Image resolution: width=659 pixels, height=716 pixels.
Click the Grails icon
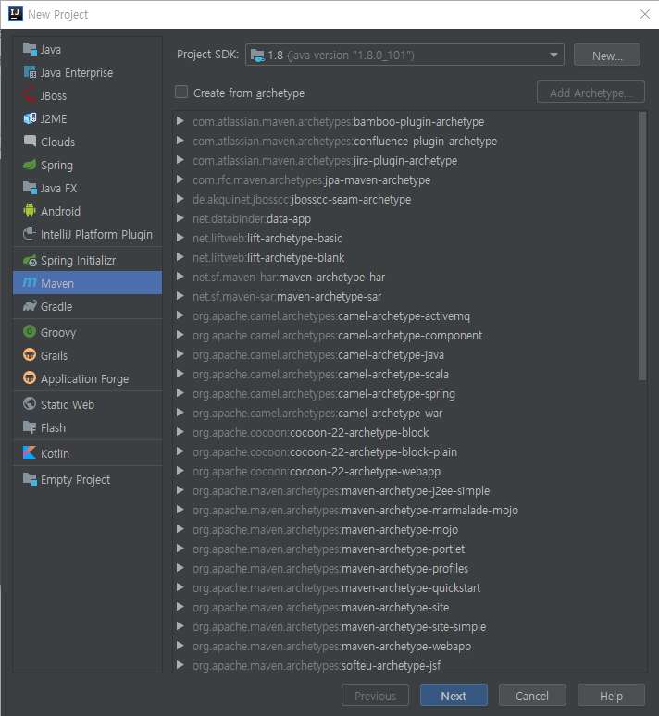30,355
